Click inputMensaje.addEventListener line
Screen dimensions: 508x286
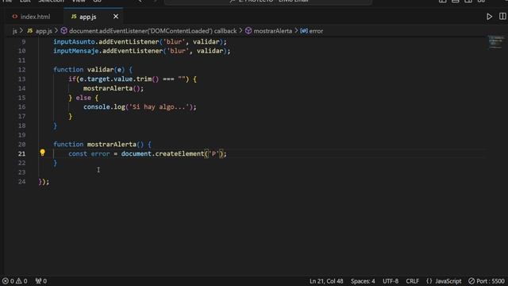[x=142, y=51]
